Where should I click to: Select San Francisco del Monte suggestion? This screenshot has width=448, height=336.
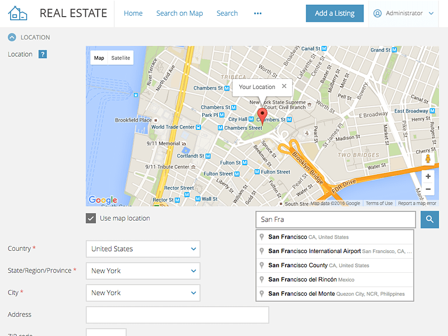pyautogui.click(x=335, y=293)
